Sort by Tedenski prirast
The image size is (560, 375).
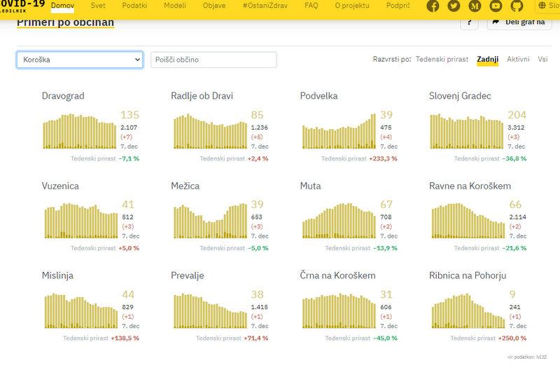tap(442, 60)
